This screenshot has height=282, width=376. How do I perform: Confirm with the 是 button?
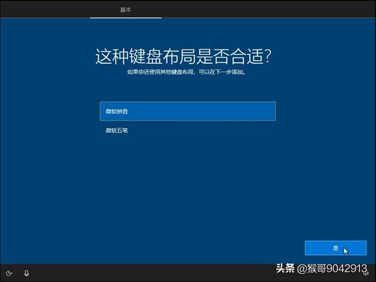[x=335, y=248]
